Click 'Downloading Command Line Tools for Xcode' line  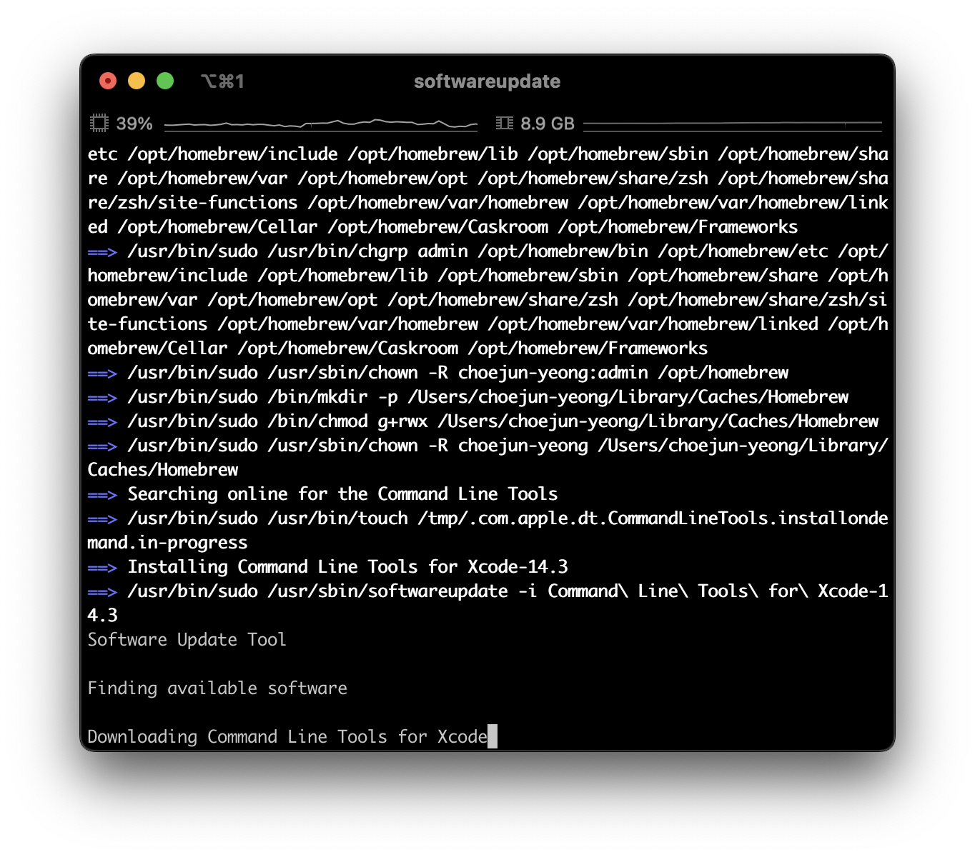coord(287,736)
